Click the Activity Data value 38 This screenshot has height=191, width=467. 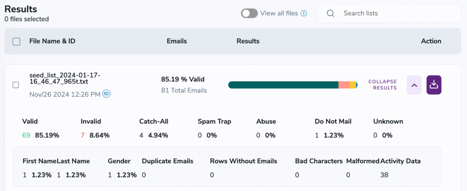point(384,175)
